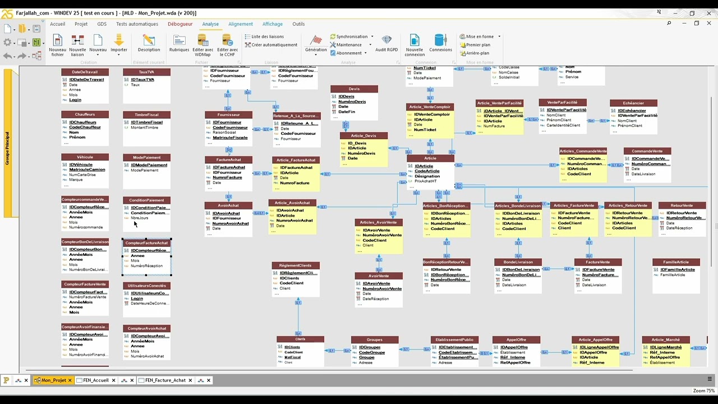Click the search magnifier icon
Viewport: 718px width, 404px height.
(669, 24)
